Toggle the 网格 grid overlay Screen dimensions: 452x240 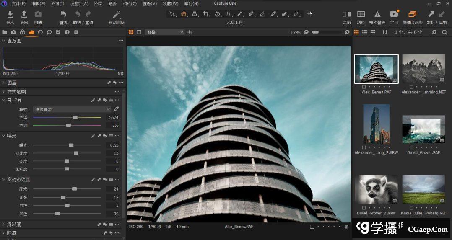coord(361,15)
